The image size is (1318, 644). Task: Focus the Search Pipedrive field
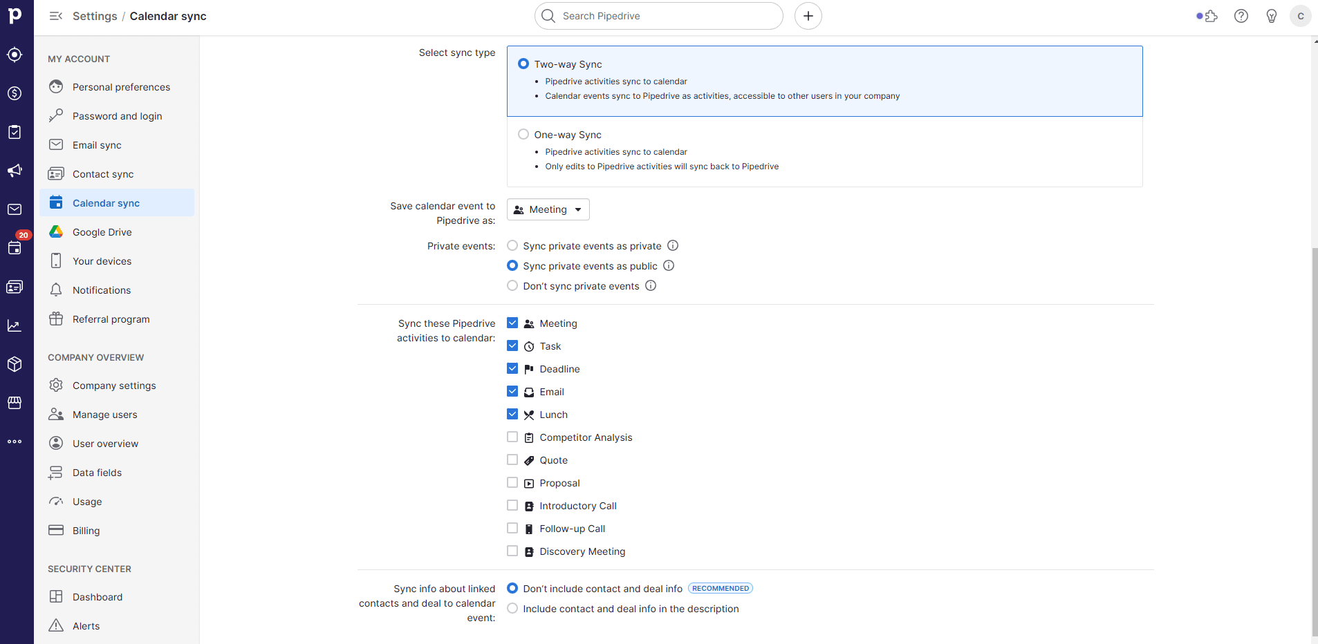point(659,16)
